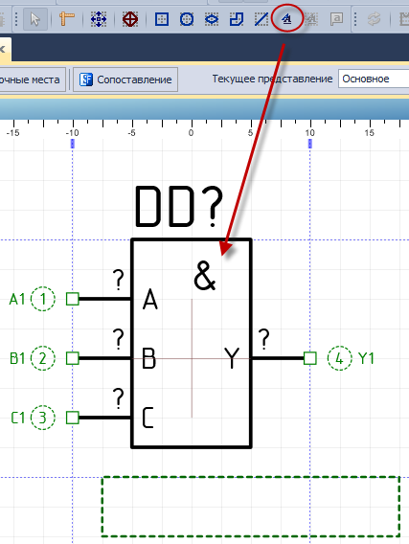The height and width of the screenshot is (544, 409).
Task: Click the red crosshair origin tool
Action: pos(130,19)
